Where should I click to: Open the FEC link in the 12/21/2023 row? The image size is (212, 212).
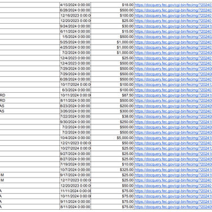click(x=174, y=143)
